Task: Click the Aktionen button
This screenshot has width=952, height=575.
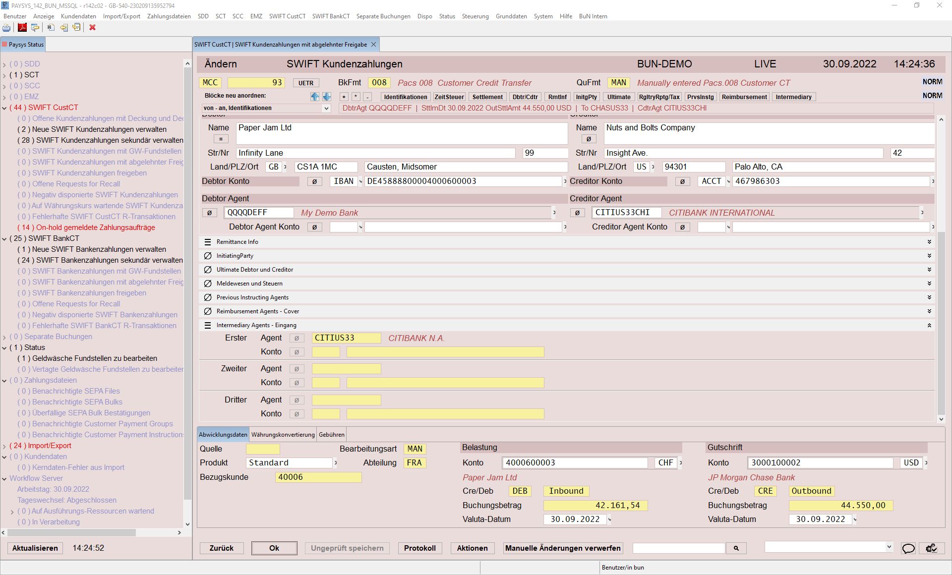Action: (x=473, y=548)
